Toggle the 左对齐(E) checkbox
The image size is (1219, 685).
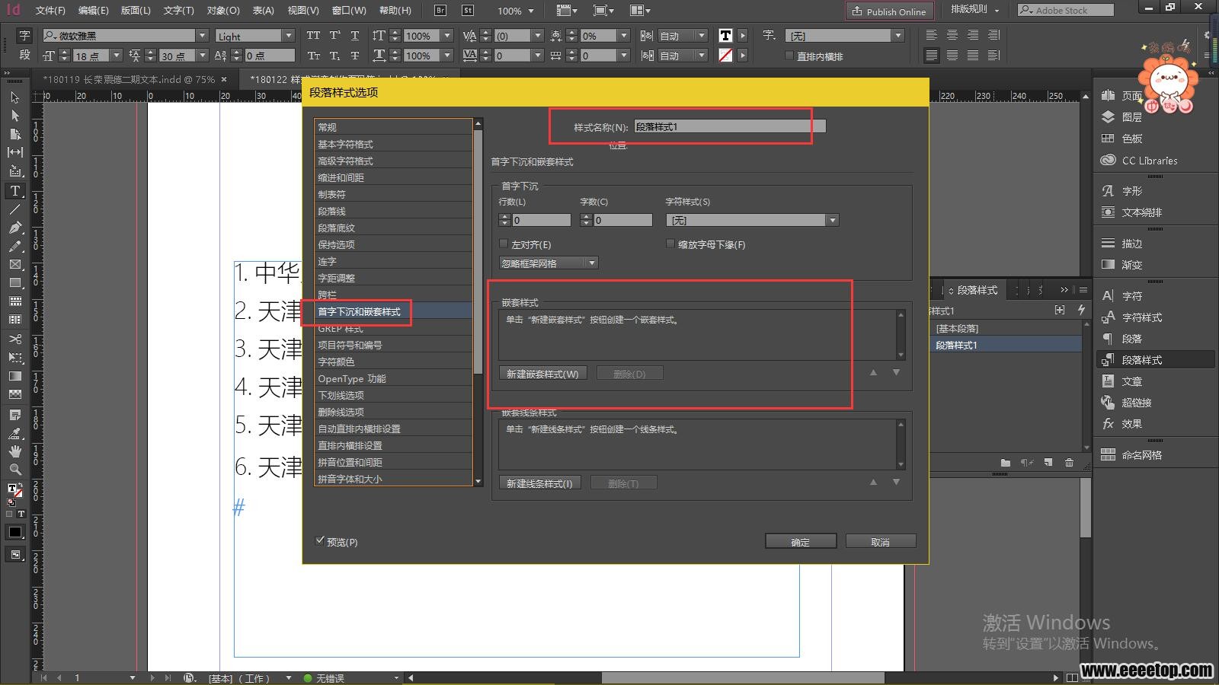(x=504, y=244)
